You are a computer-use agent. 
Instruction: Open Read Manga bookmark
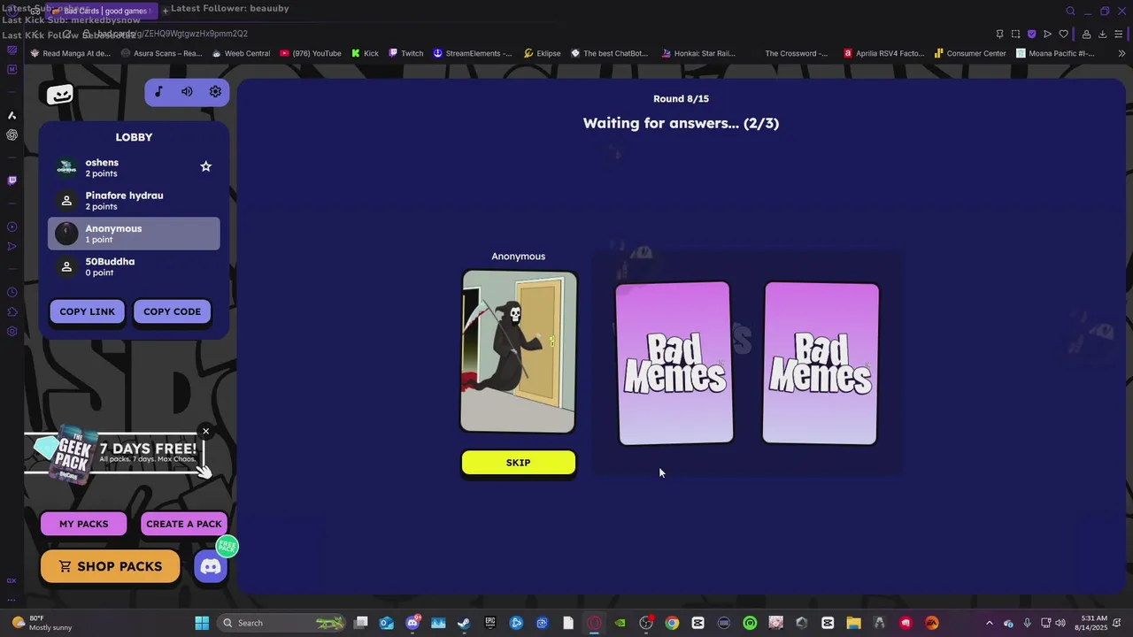[71, 53]
